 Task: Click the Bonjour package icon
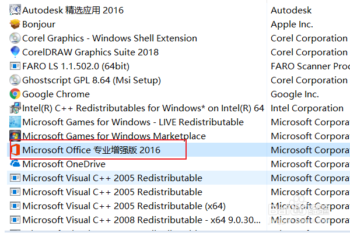pos(15,24)
